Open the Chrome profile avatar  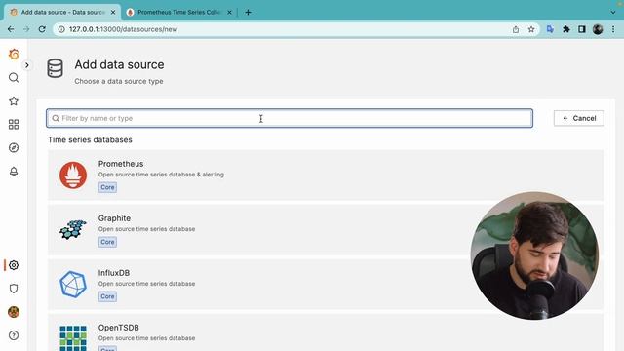point(598,29)
